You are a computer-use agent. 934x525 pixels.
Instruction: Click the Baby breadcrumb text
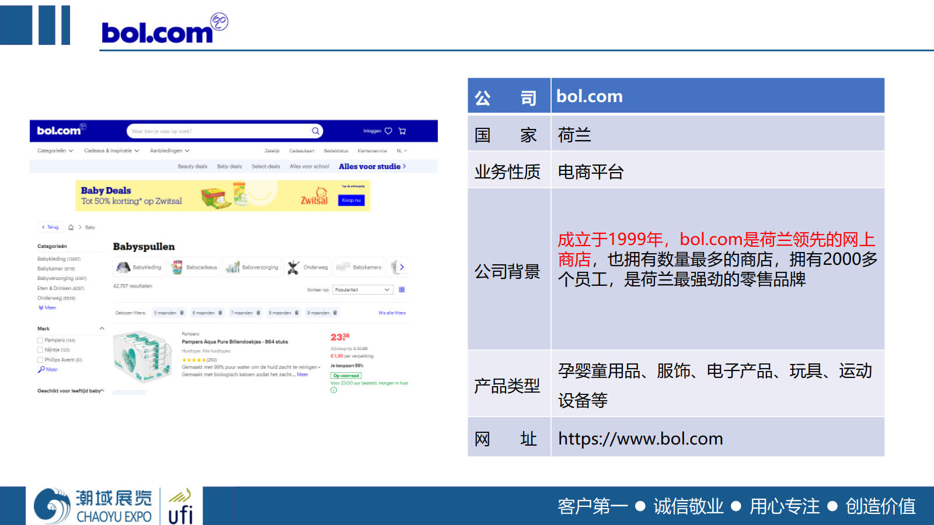90,228
